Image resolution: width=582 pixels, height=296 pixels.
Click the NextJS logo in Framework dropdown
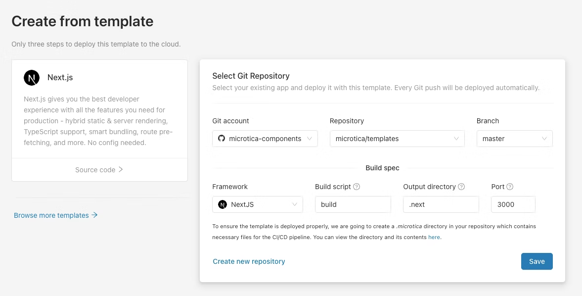[223, 204]
